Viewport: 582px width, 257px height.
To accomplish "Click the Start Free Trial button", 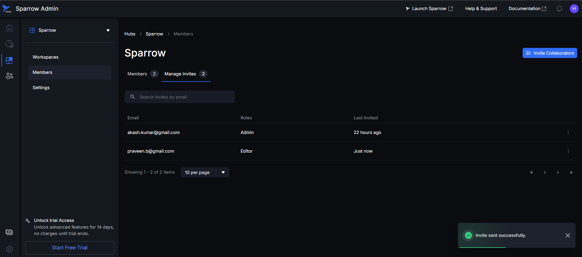I will click(x=69, y=248).
